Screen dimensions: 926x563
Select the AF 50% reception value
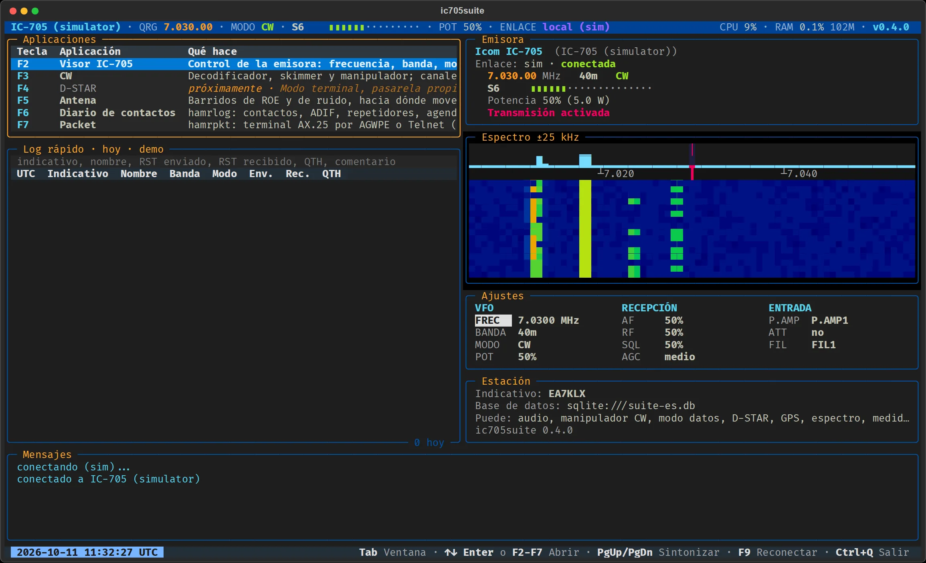652,320
